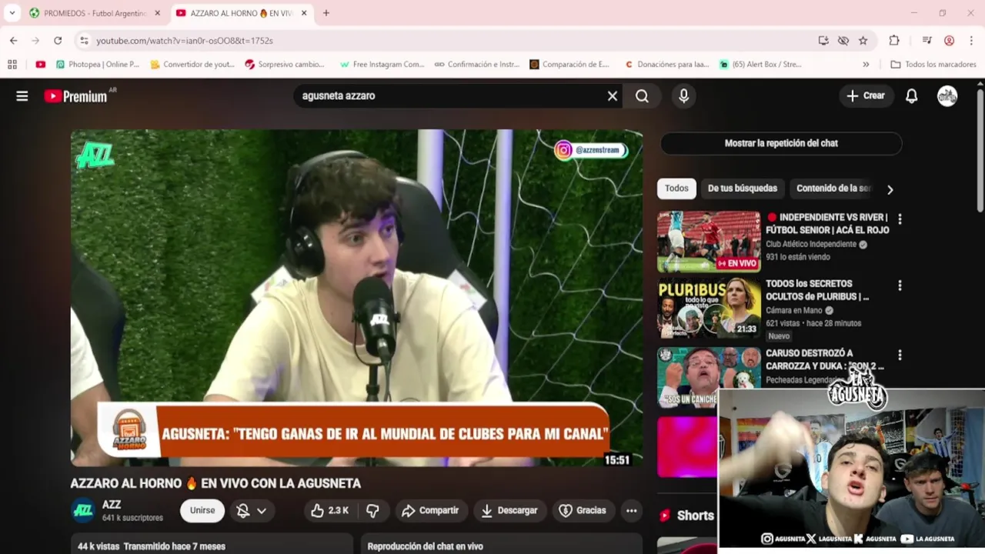985x554 pixels.
Task: Open Chrome profile icon
Action: click(x=950, y=40)
